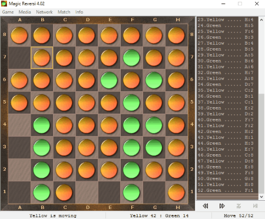Click the green disc at B2
The width and height of the screenshot is (265, 219).
pos(42,170)
